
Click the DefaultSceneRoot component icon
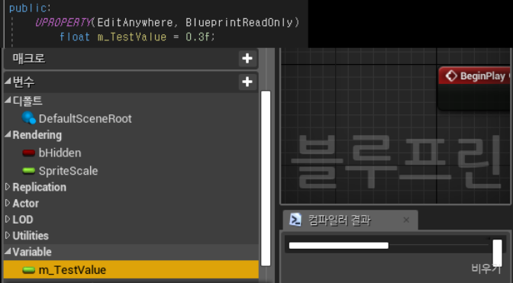[29, 118]
